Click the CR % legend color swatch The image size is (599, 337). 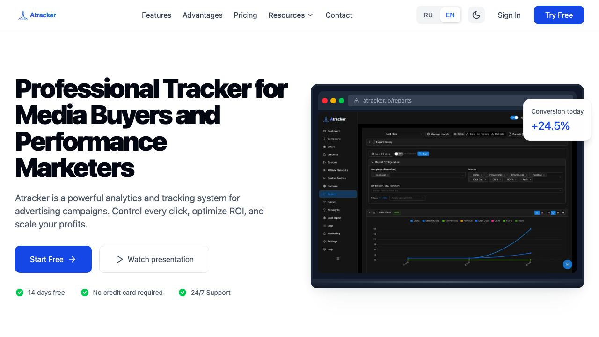click(x=492, y=221)
